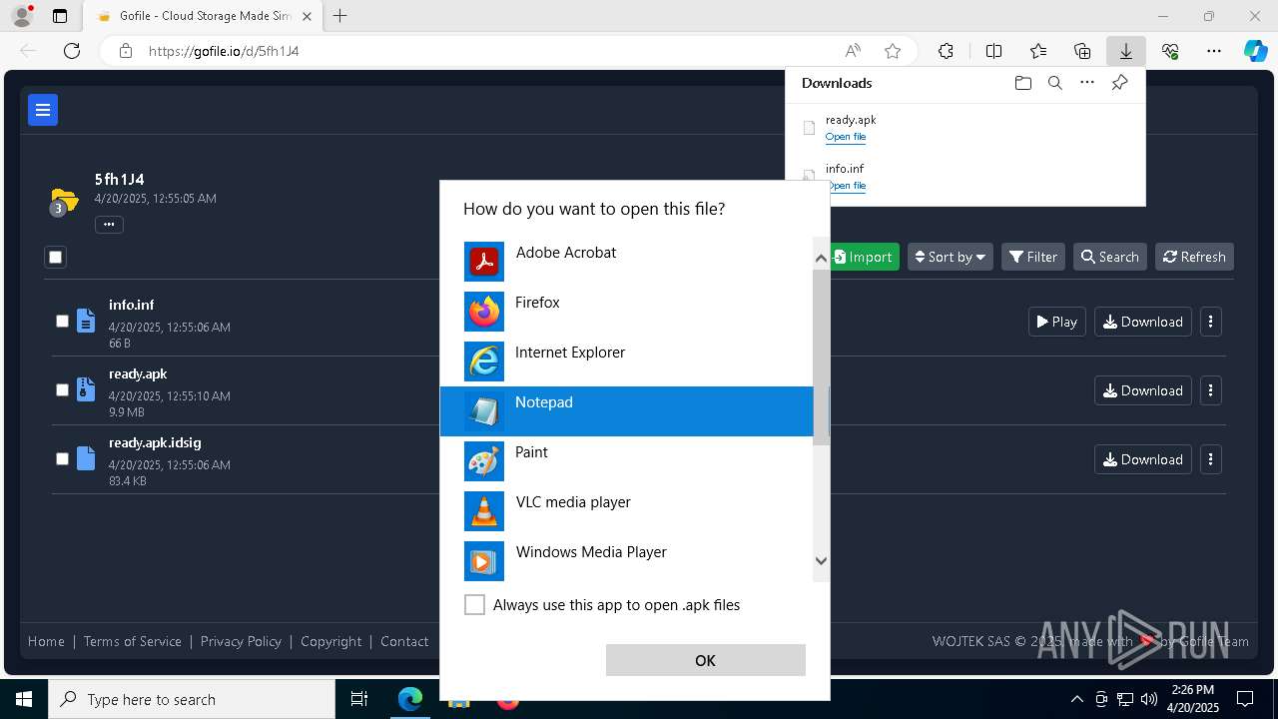Check the ready.apk file checkbox
Viewport: 1278px width, 719px height.
(x=62, y=390)
